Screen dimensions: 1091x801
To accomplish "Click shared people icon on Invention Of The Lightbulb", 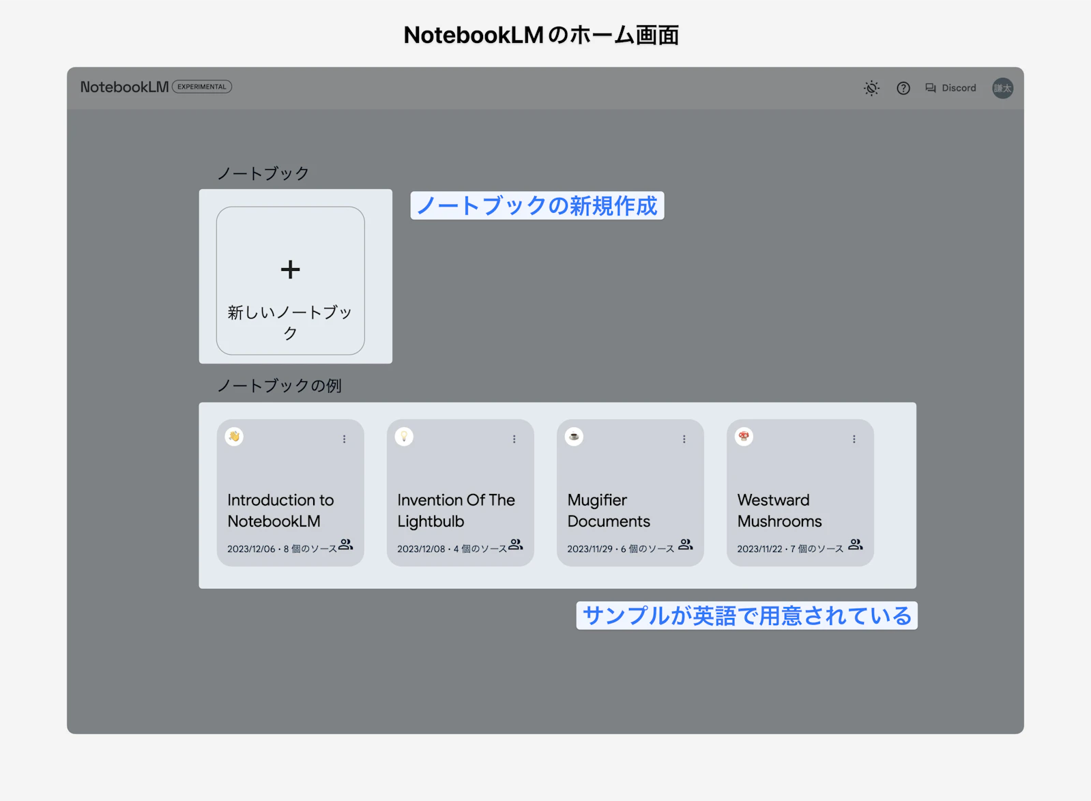I will (x=516, y=544).
